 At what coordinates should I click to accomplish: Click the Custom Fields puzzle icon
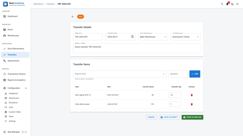[x=6, y=112]
